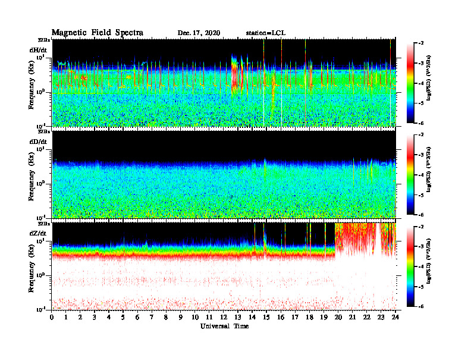Screen dimensions: 471x364
Task: Click the x-axis tick label 3
Action: (95, 318)
